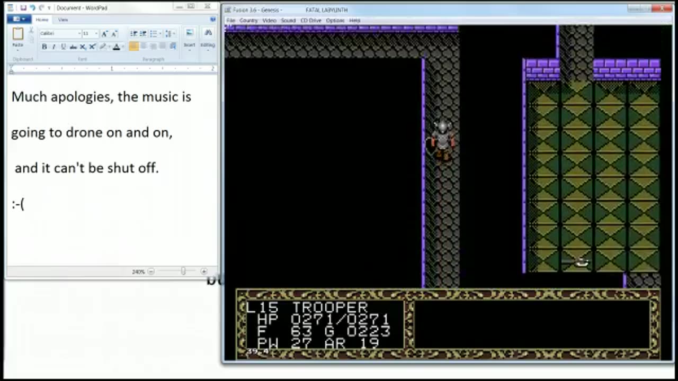Click the Insert picture icon in WordPad

point(189,32)
